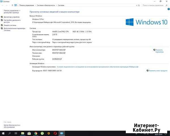Click the active System window taskbar button
Viewport: 170px width, 136px height.
point(62,133)
